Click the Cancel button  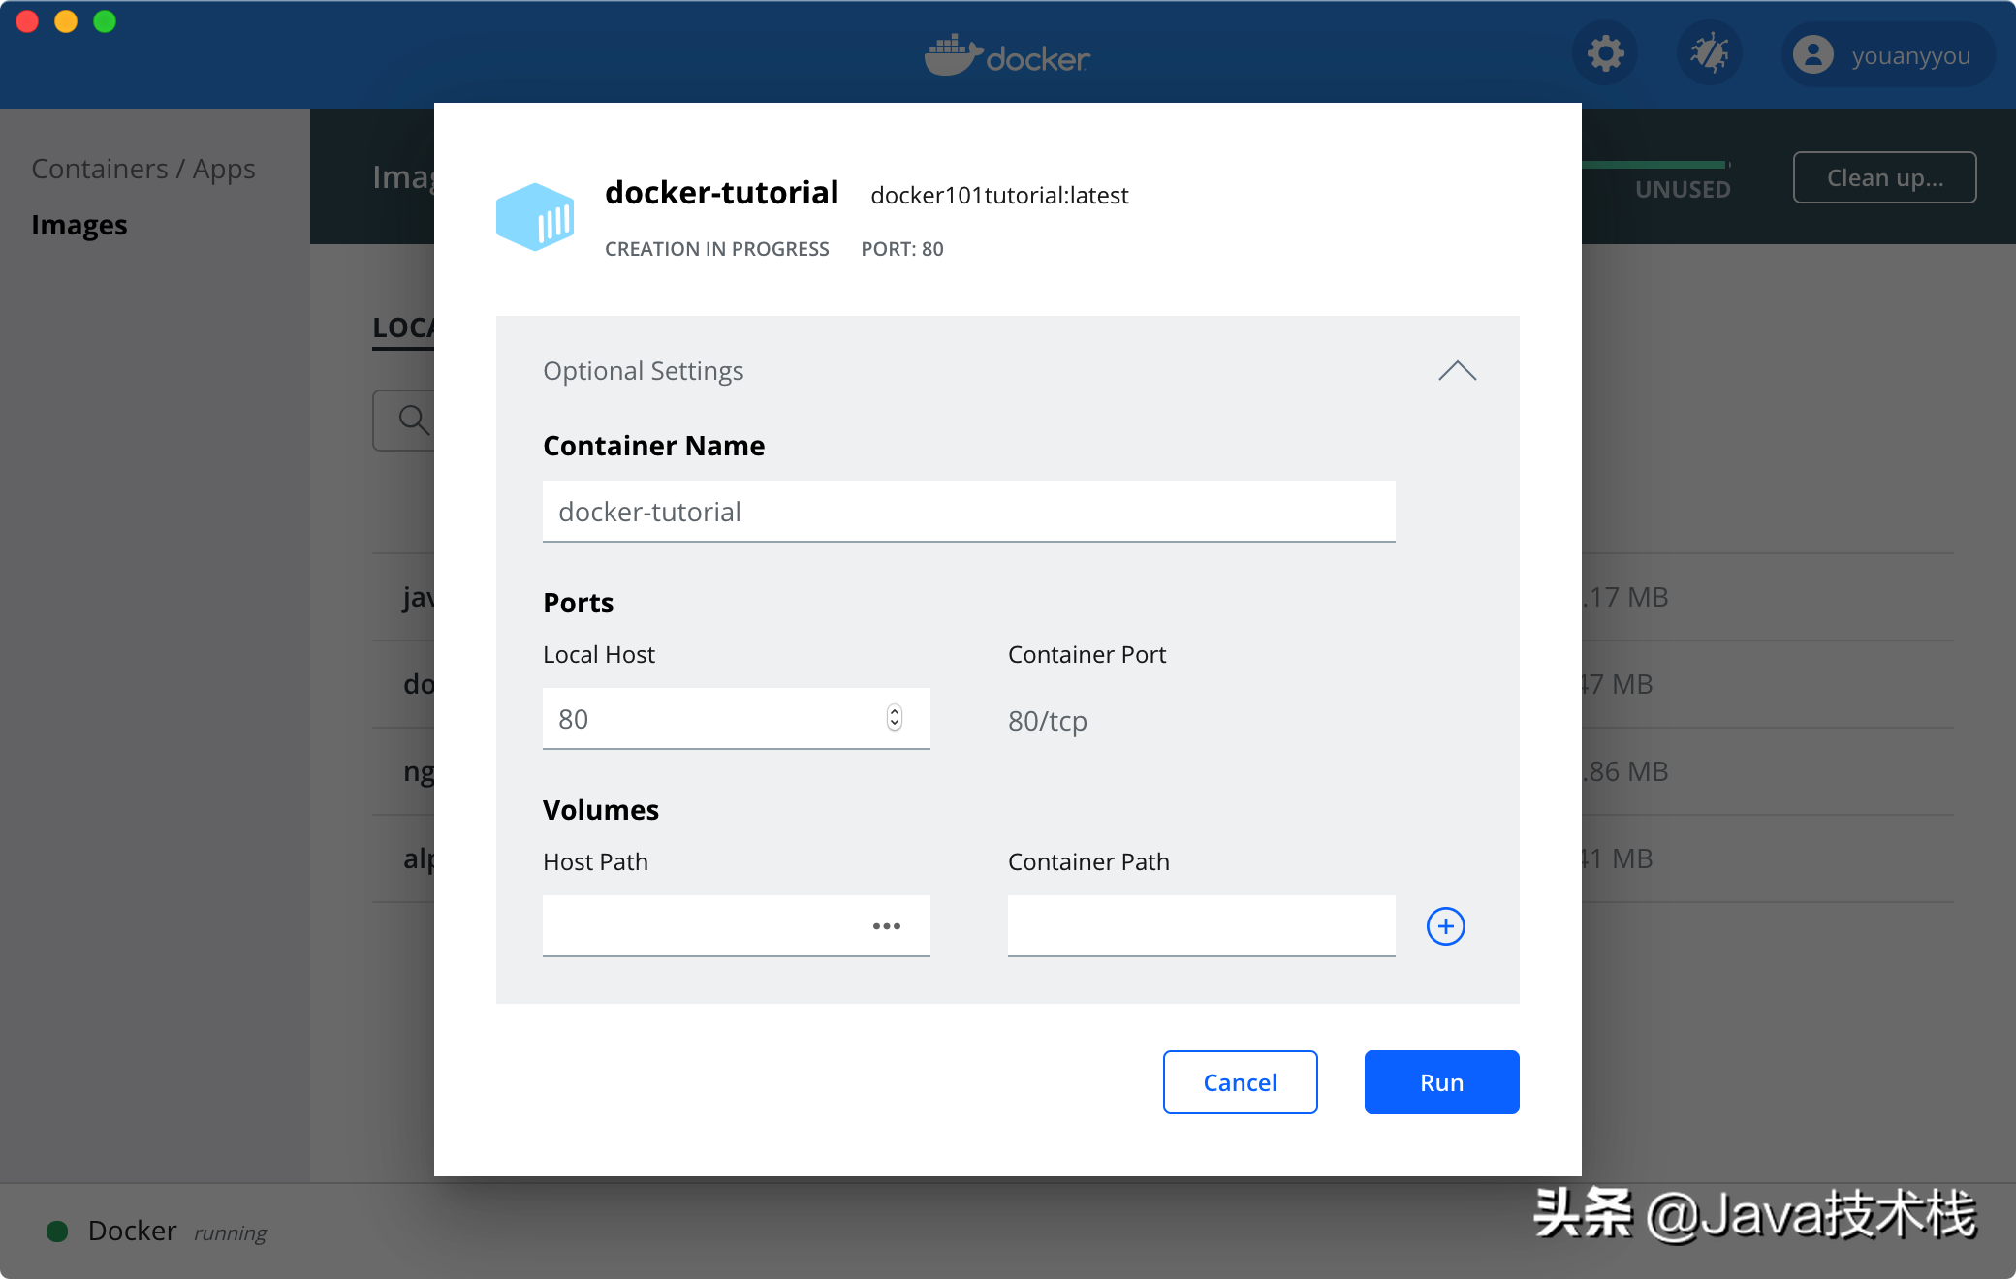pos(1240,1082)
